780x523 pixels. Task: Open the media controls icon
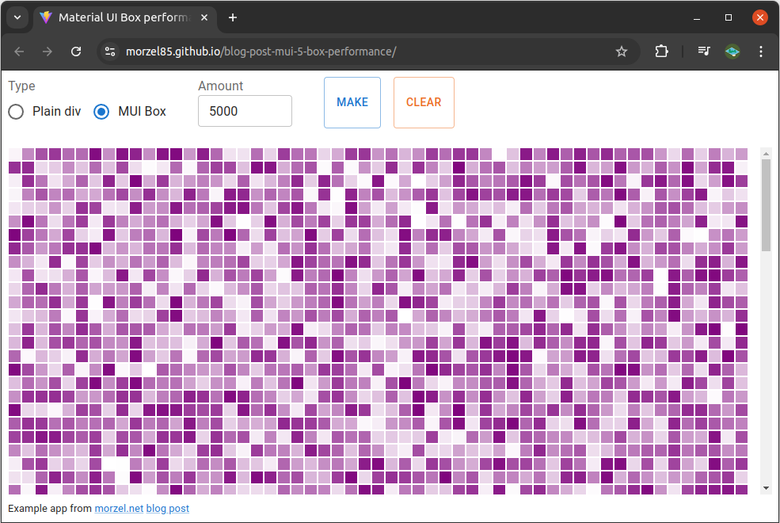pyautogui.click(x=704, y=52)
